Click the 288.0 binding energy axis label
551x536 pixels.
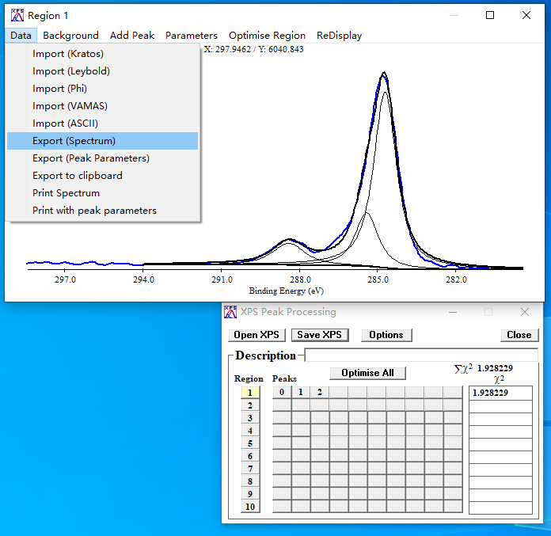point(301,279)
